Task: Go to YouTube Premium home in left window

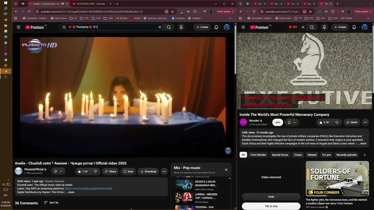Action: [34, 27]
